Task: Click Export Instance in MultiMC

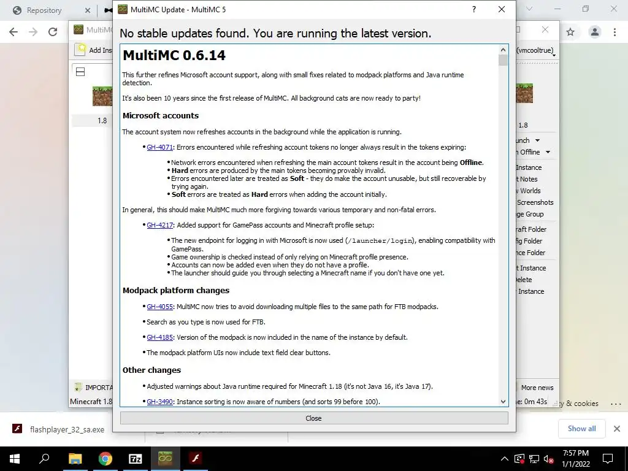Action: point(531,268)
